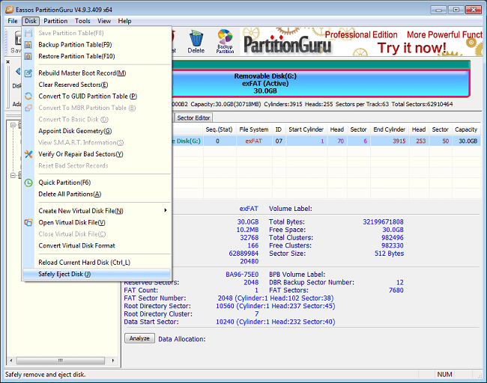Click the End Cylinder column header

389,129
